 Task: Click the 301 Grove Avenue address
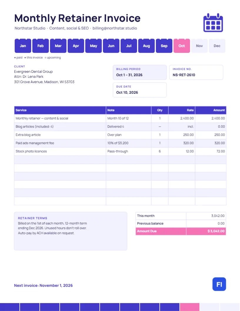pyautogui.click(x=44, y=82)
